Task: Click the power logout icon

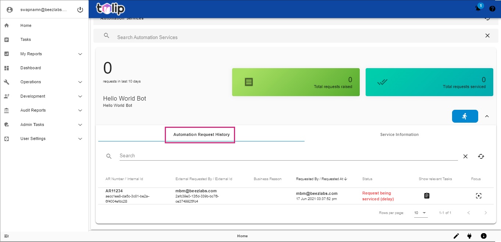Action: pyautogui.click(x=80, y=10)
